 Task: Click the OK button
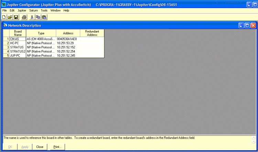(10, 147)
